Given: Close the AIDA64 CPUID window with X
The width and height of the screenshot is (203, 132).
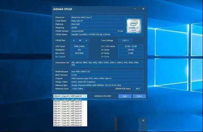Looking at the screenshot, I should (x=143, y=9).
